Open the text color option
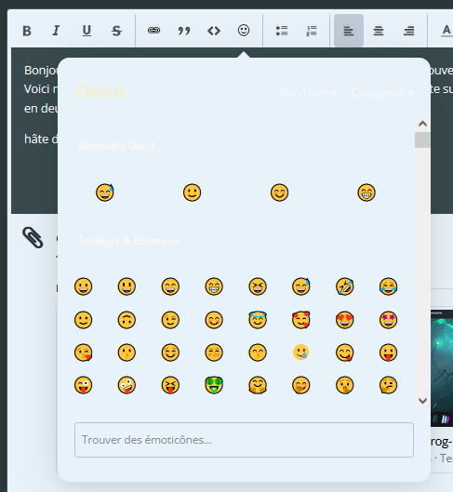The height and width of the screenshot is (492, 453). point(446,31)
